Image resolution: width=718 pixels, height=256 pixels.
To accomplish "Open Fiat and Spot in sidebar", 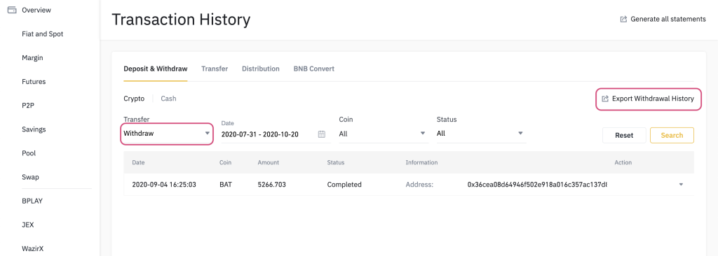I will pos(43,34).
